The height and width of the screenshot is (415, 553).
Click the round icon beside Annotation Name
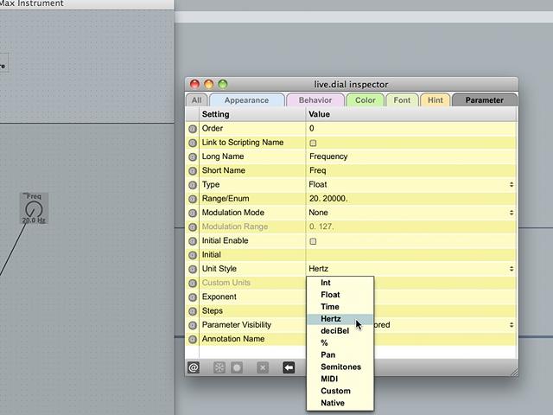pos(193,340)
